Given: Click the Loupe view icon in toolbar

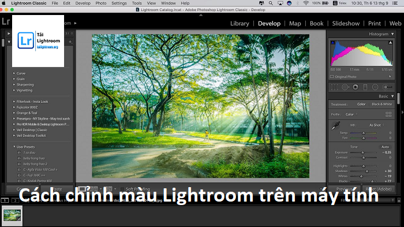Looking at the screenshot, I should tap(82, 189).
